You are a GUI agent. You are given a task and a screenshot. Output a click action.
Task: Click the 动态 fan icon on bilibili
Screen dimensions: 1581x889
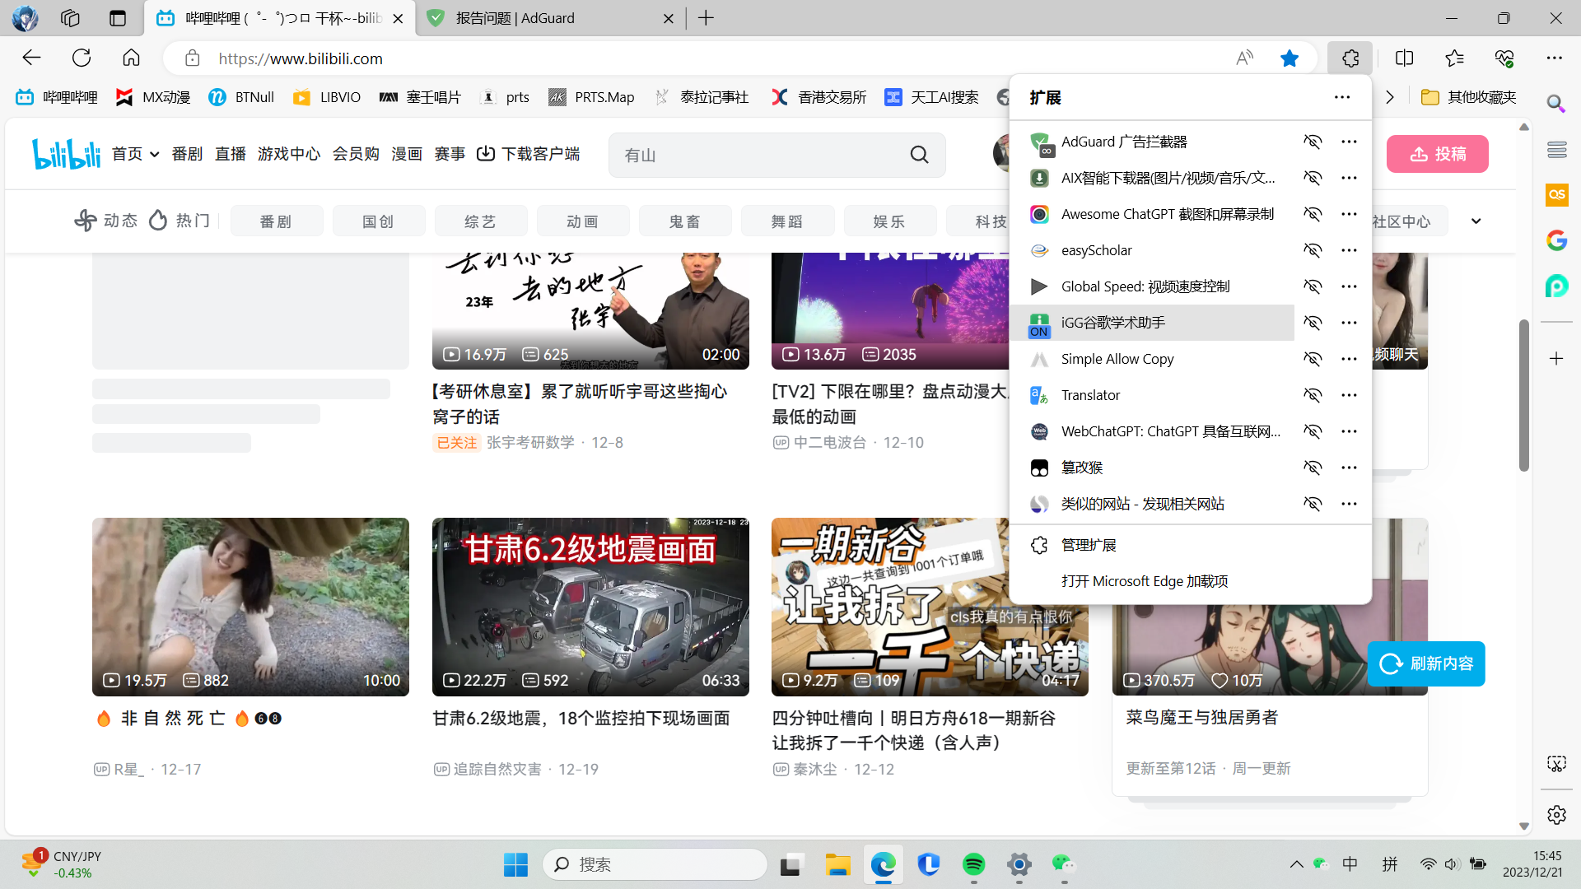[x=86, y=220]
